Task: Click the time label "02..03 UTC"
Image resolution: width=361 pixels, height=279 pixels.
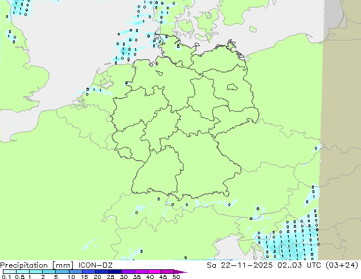Action: pos(300,265)
